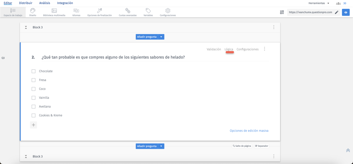Check the Coco option
353x164 pixels.
34,89
